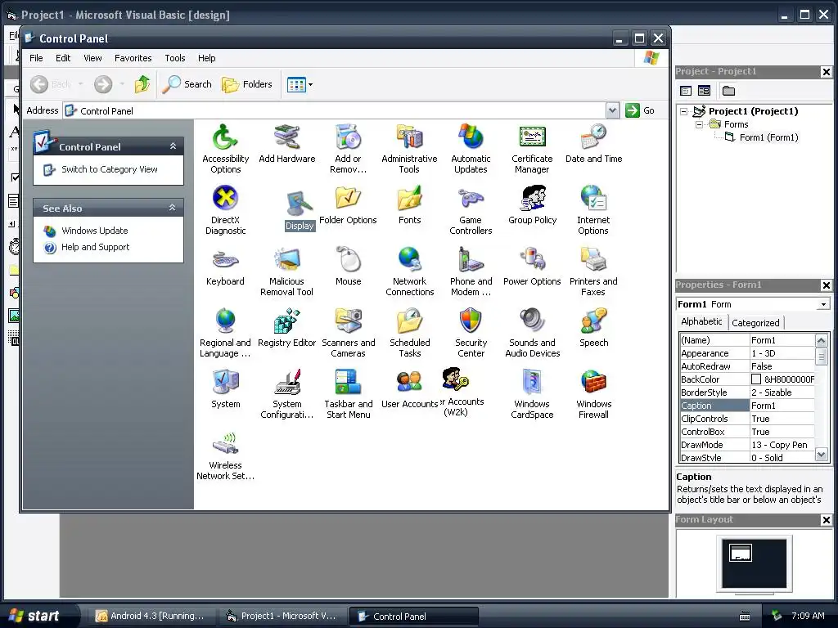This screenshot has width=838, height=628.
Task: Open Windows Firewall icon
Action: pyautogui.click(x=593, y=393)
